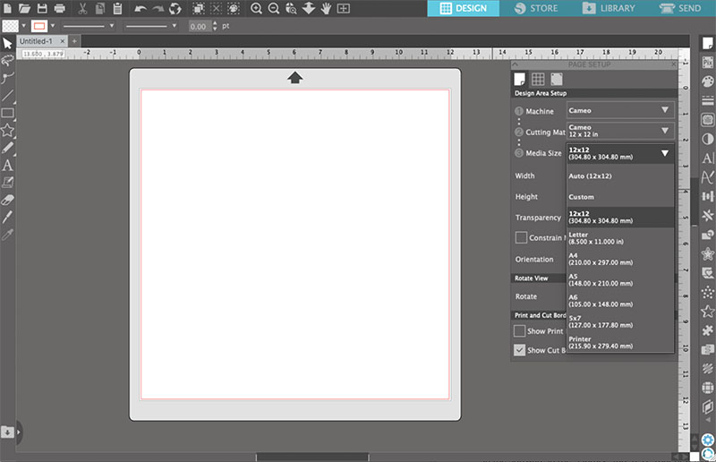Select the Rectangle drawing tool
This screenshot has width=716, height=462.
(x=7, y=113)
